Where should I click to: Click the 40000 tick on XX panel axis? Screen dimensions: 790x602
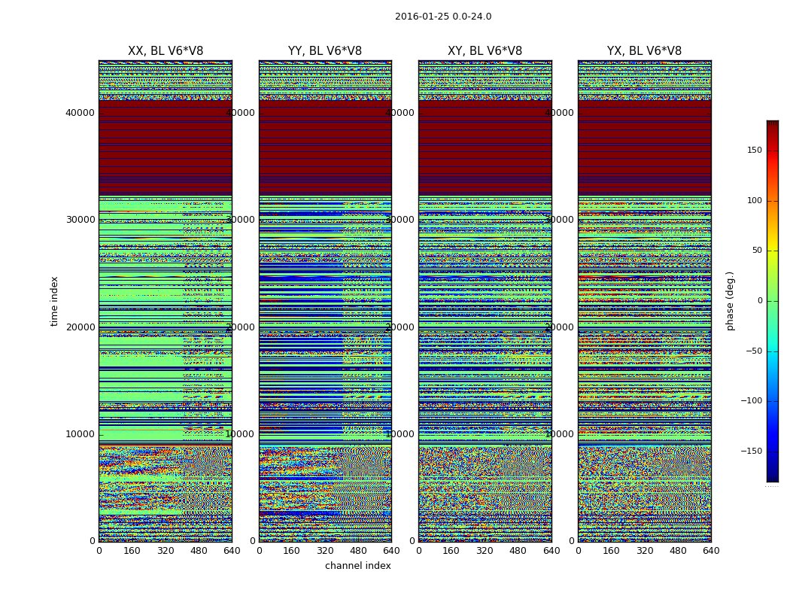tap(80, 113)
